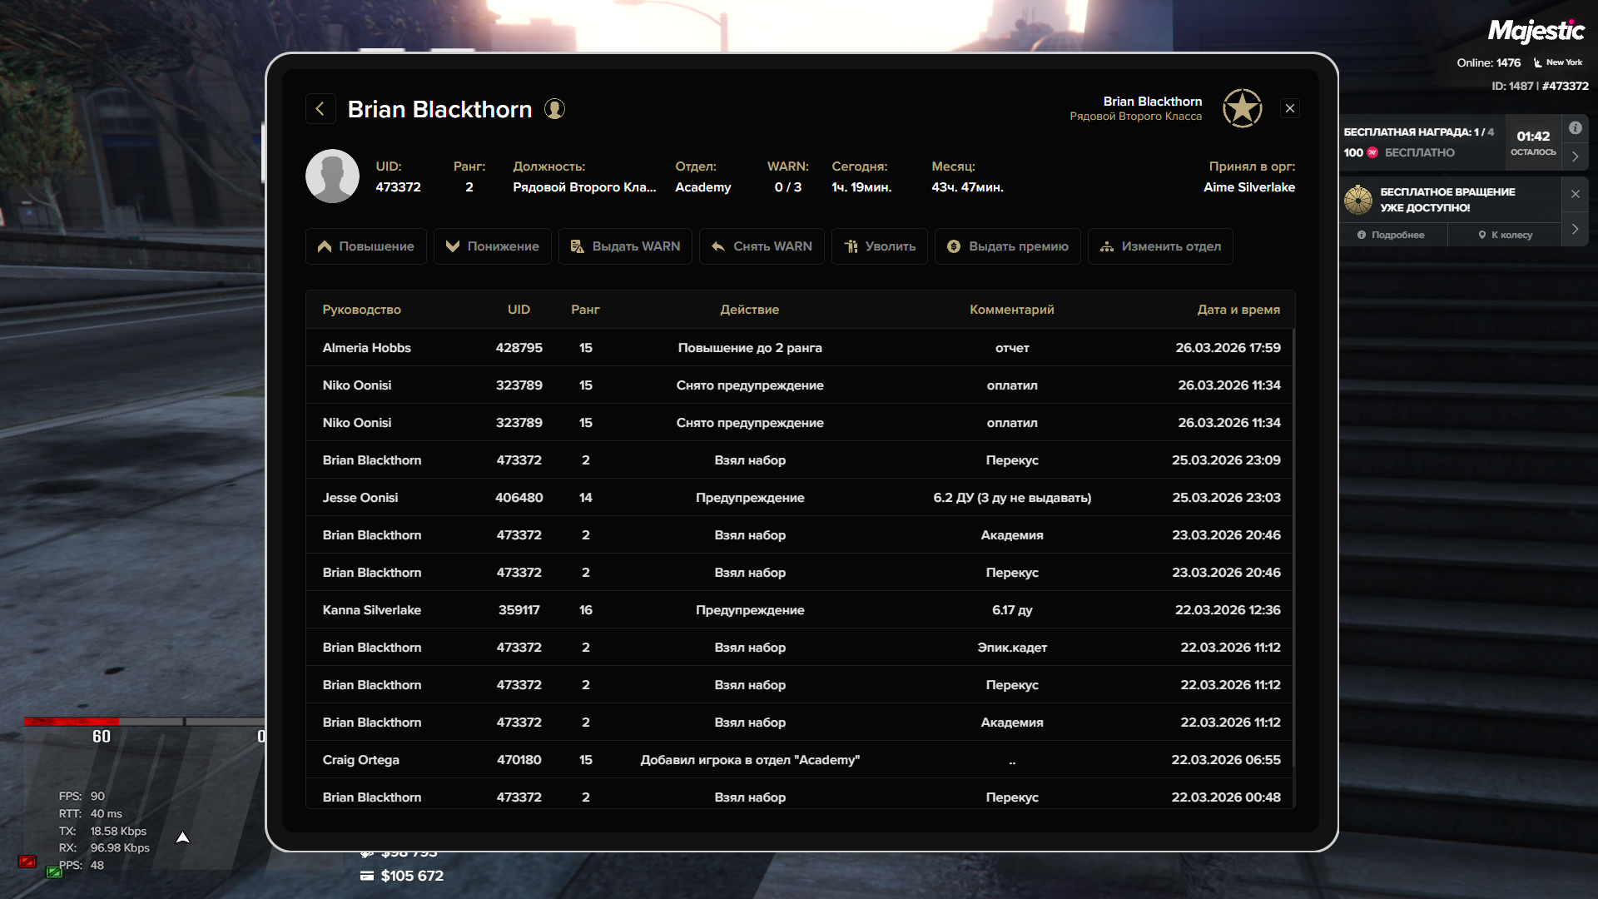Expand the free spin panel arrow

[1575, 229]
